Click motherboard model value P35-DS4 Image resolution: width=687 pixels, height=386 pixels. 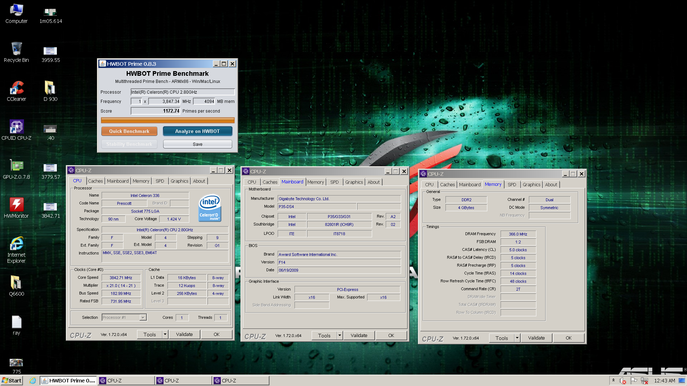[317, 207]
